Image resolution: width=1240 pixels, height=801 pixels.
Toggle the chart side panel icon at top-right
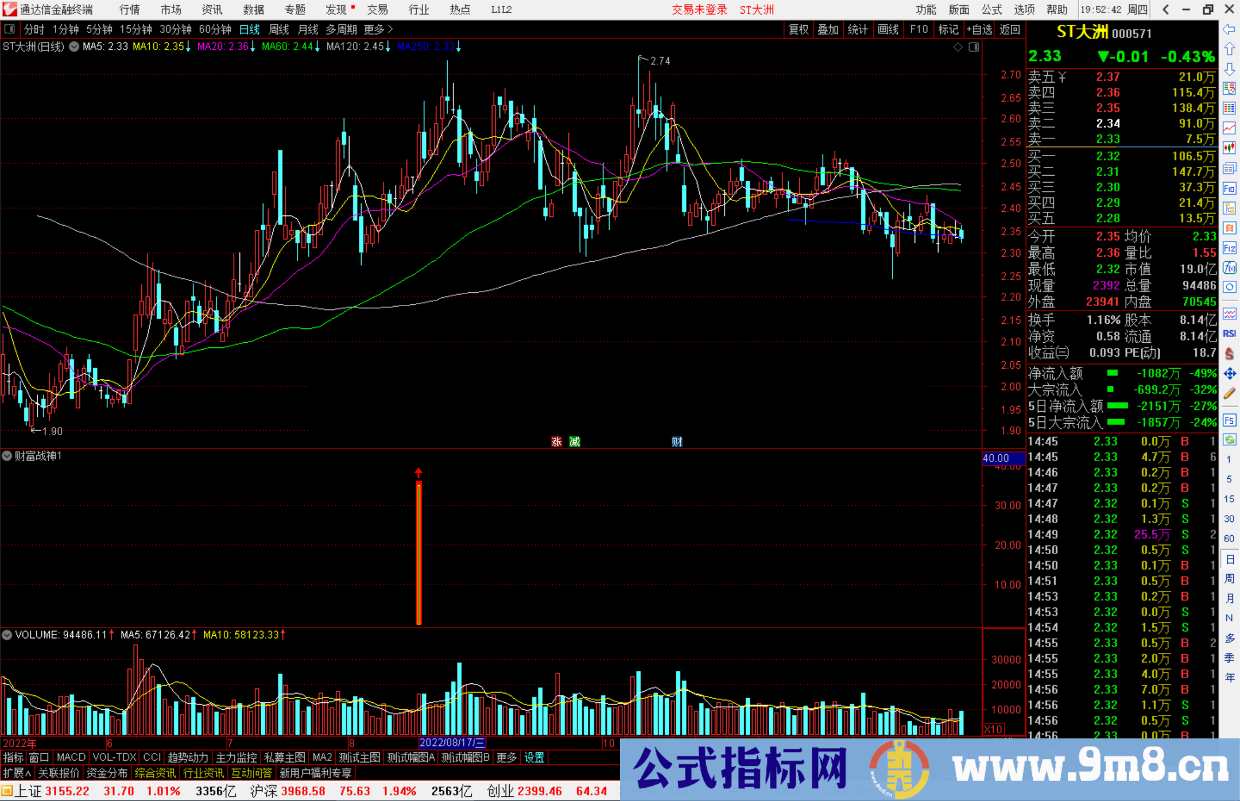pos(974,47)
